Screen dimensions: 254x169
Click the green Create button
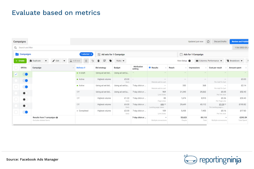click(x=20, y=61)
